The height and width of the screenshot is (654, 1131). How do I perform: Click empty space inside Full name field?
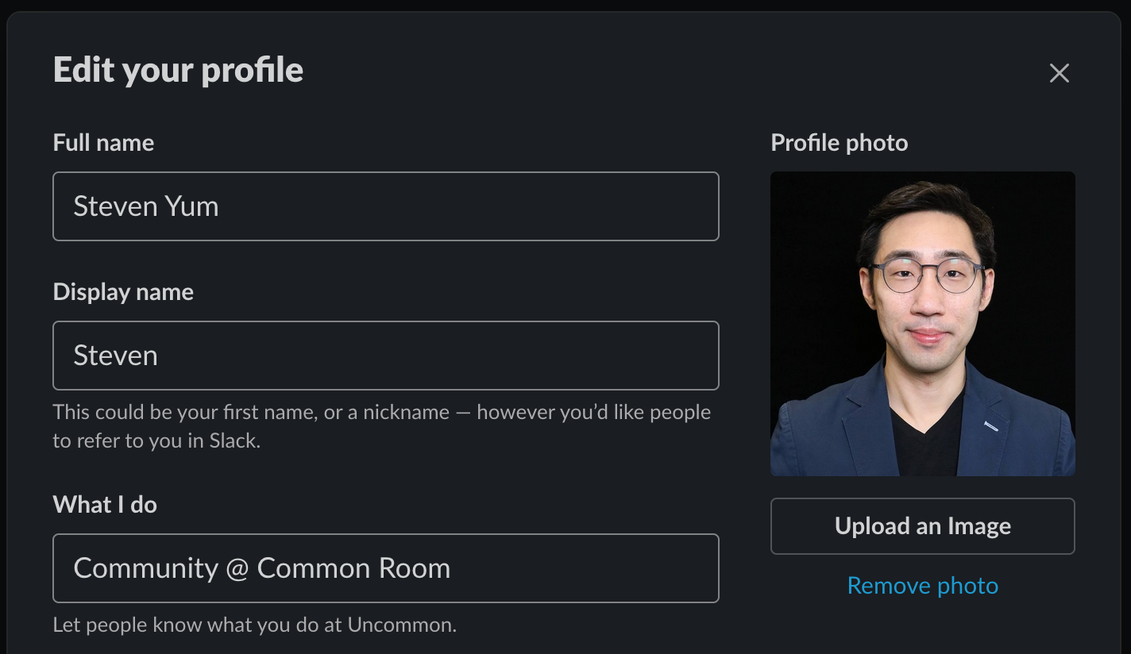[x=477, y=206]
